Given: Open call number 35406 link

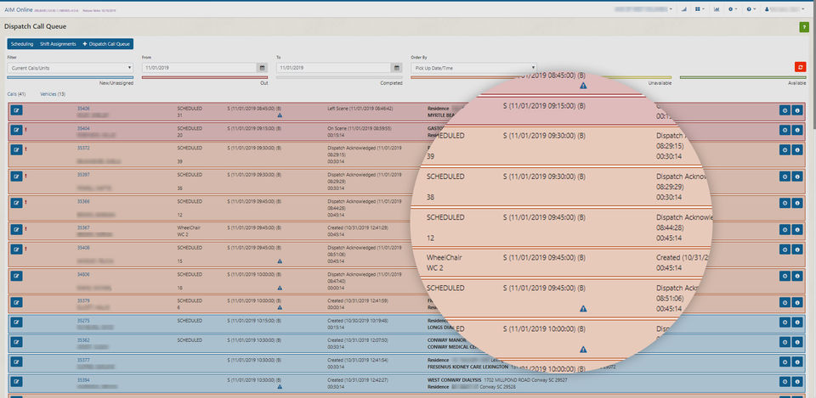Looking at the screenshot, I should pos(83,109).
